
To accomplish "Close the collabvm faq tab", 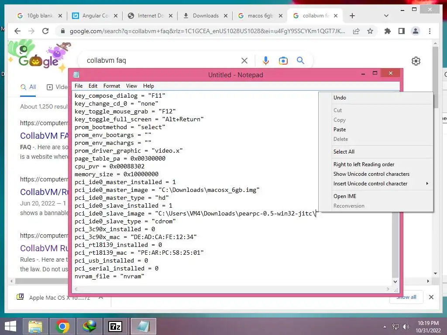I will [336, 16].
